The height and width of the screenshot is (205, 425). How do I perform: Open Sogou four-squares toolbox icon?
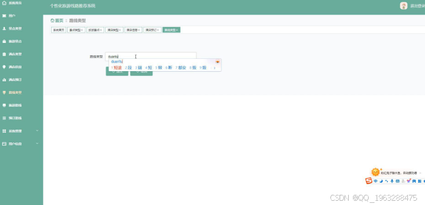tap(420, 181)
